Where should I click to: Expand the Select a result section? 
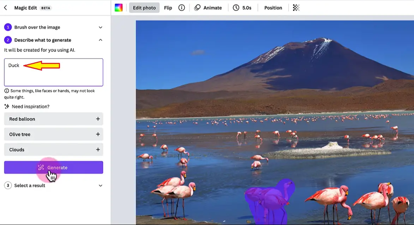point(100,185)
